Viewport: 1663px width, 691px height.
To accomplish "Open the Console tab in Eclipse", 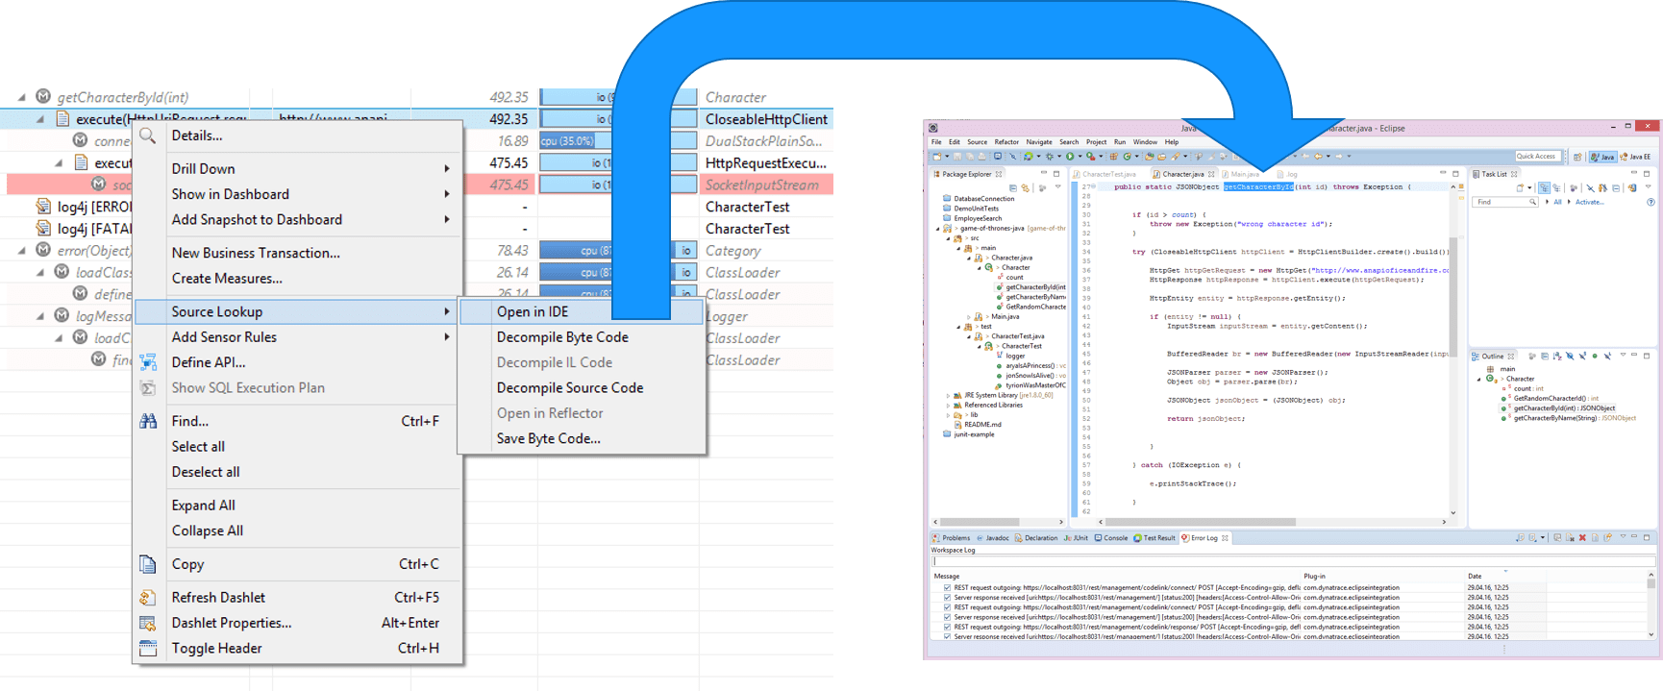I will pos(1111,538).
